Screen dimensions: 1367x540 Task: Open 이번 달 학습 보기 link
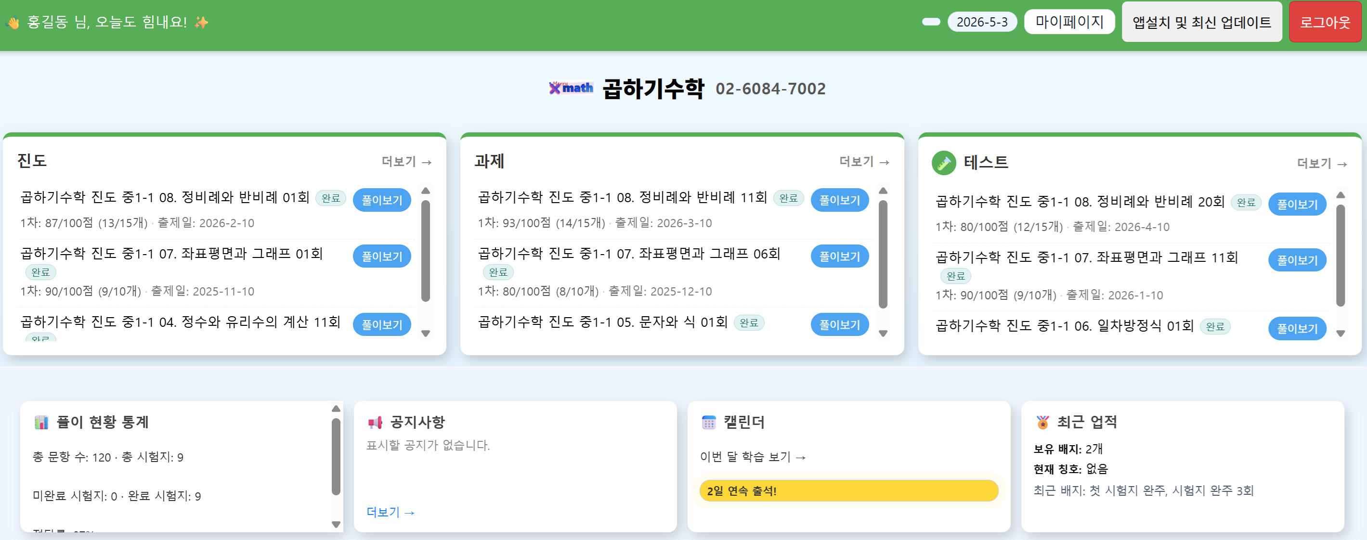[753, 457]
